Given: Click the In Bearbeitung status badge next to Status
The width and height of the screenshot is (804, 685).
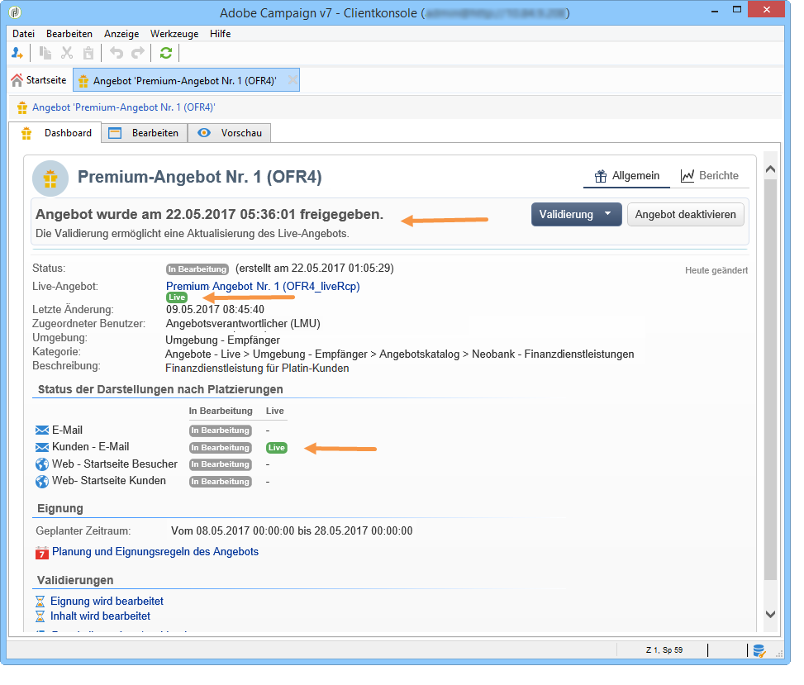Looking at the screenshot, I should (x=197, y=269).
